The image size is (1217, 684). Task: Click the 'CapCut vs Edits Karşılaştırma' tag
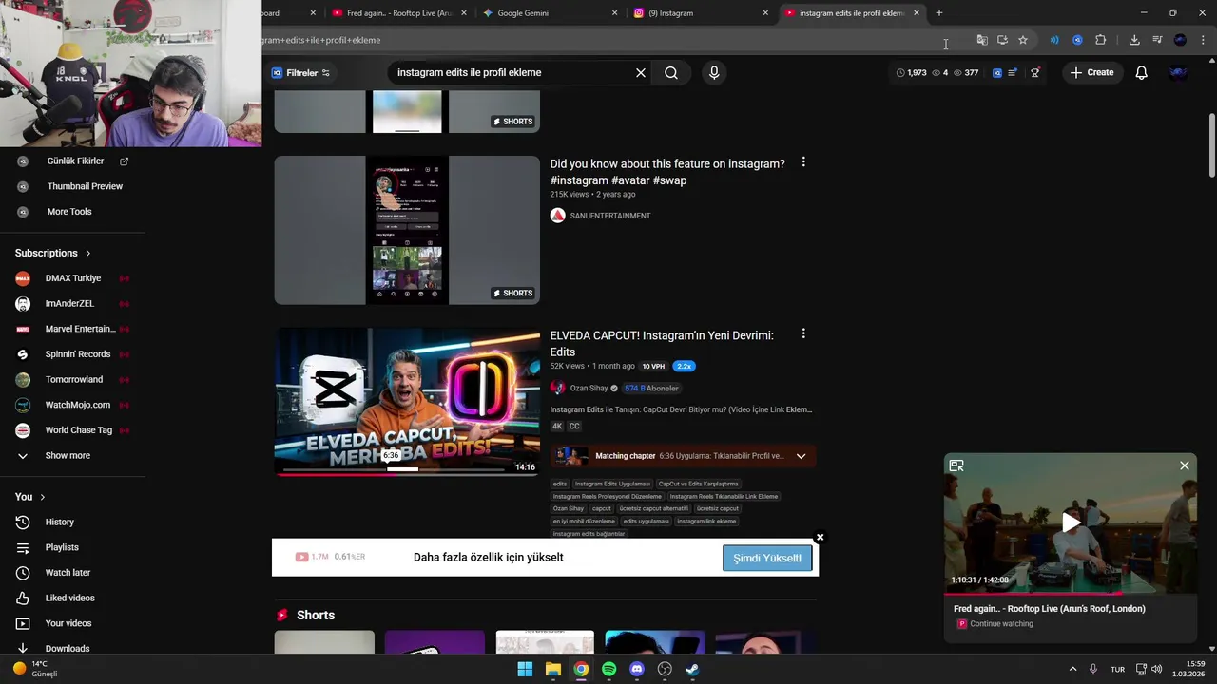point(698,484)
